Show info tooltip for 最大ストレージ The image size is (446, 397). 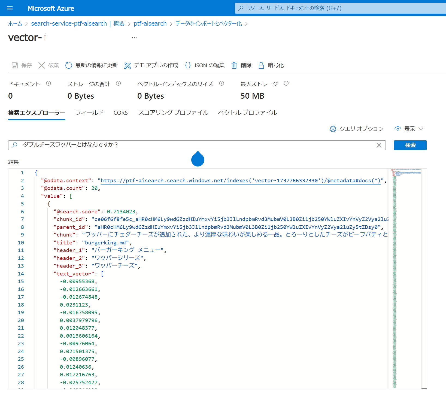pos(286,83)
